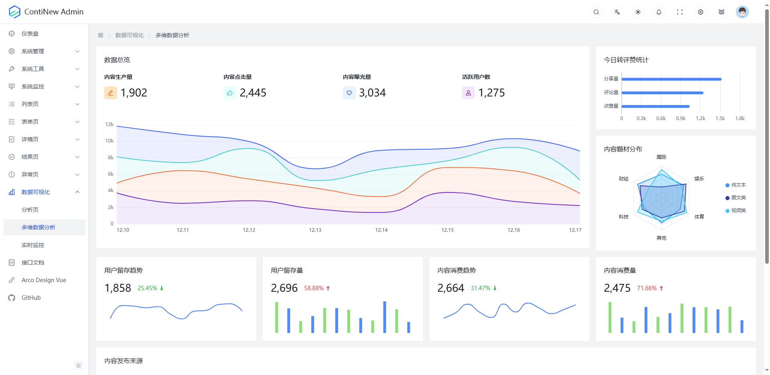The width and height of the screenshot is (770, 375).
Task: Open the settings gear in header
Action: click(701, 12)
